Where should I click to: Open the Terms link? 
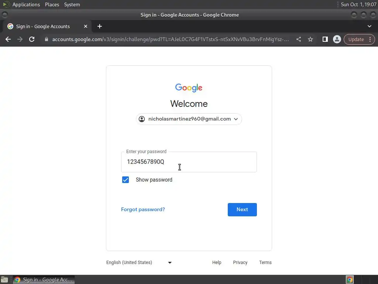tap(265, 263)
